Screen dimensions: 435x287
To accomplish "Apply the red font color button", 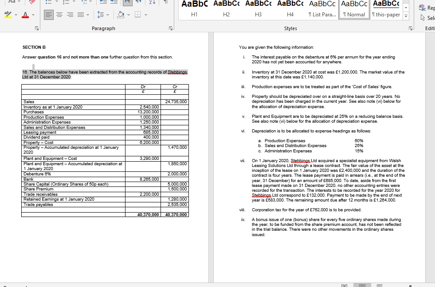I will 25,15.
